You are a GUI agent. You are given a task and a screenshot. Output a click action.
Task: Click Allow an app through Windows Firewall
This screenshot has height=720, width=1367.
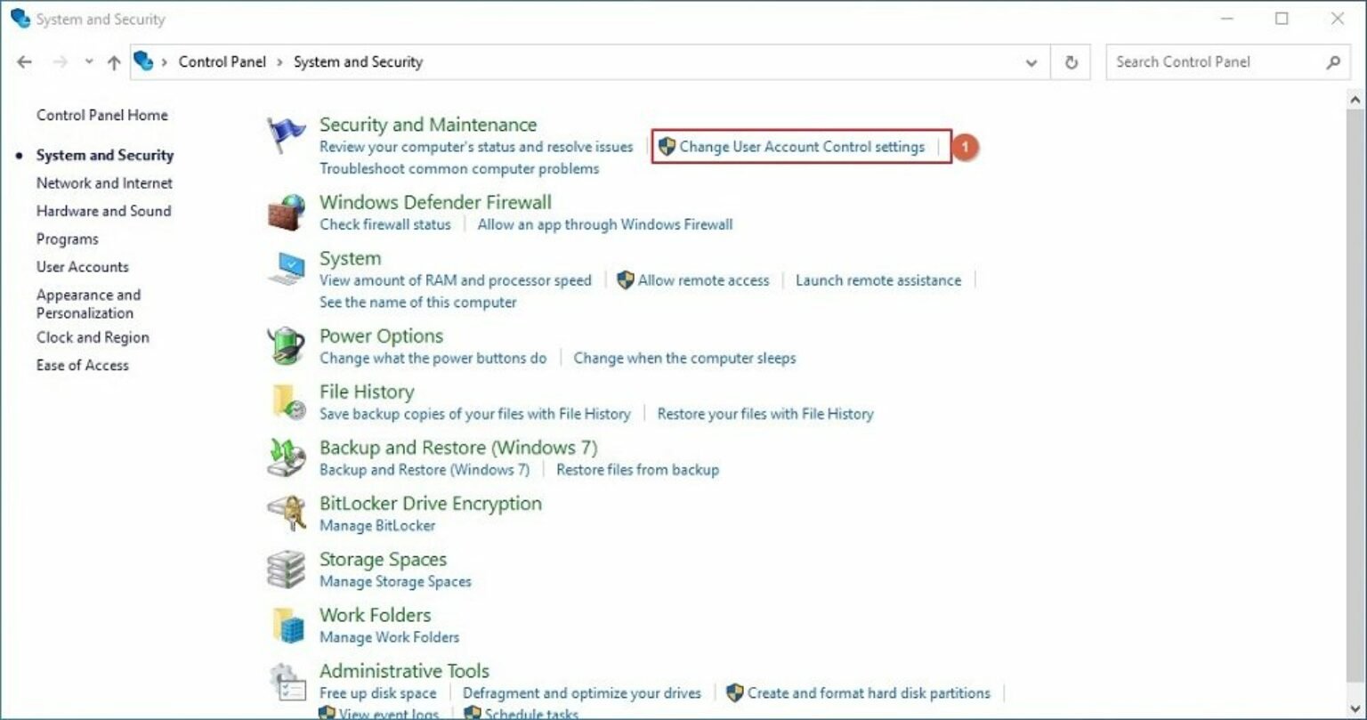(x=605, y=224)
